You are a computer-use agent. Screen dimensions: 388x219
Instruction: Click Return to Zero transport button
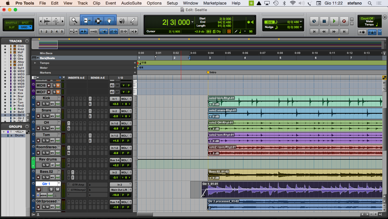click(x=314, y=31)
